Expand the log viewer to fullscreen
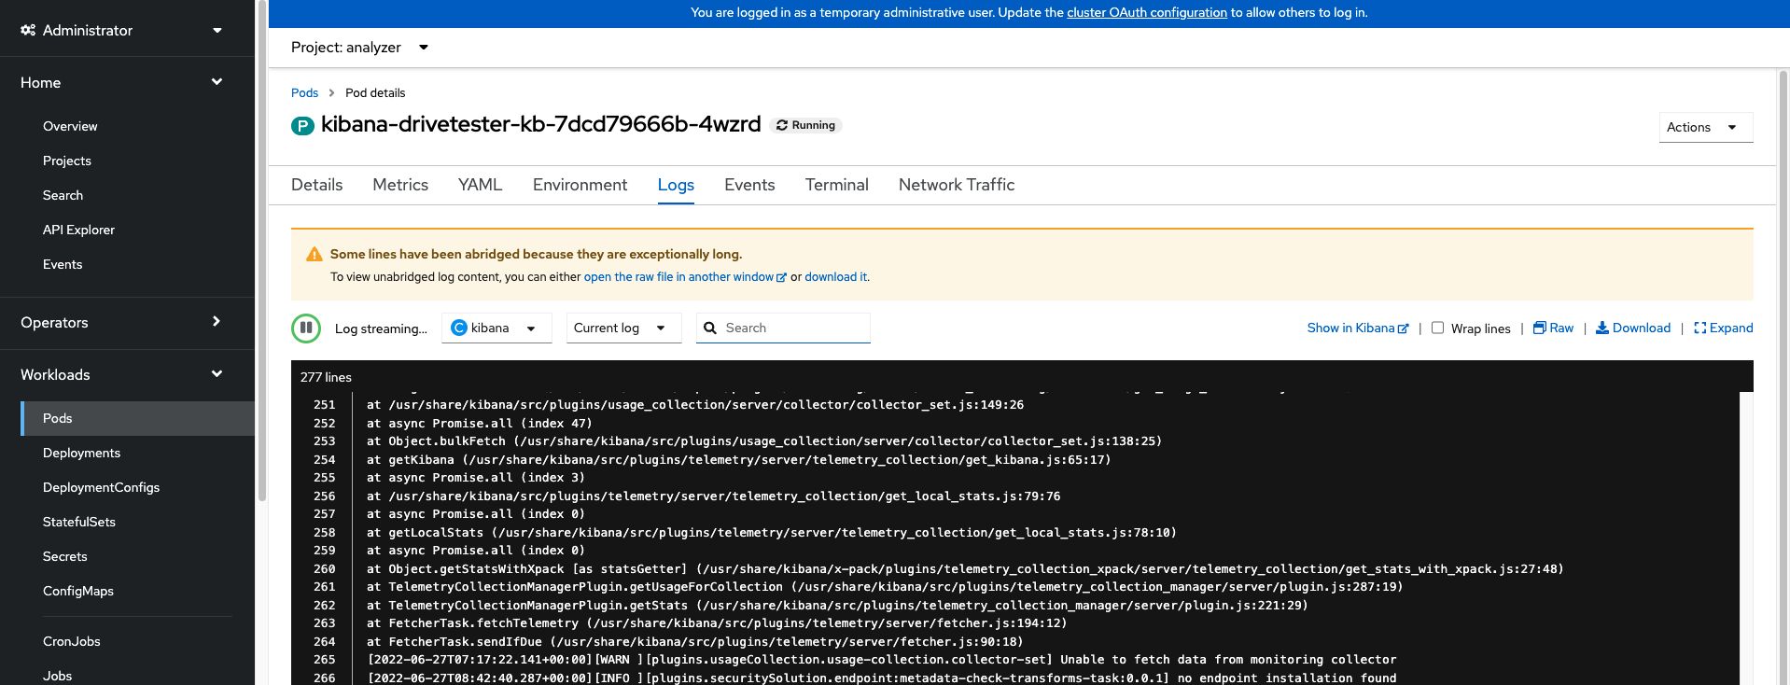The image size is (1790, 685). tap(1723, 328)
